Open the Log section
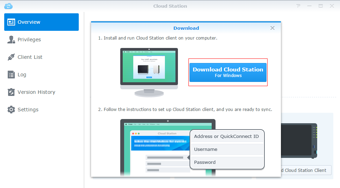The image size is (340, 188). tap(22, 75)
